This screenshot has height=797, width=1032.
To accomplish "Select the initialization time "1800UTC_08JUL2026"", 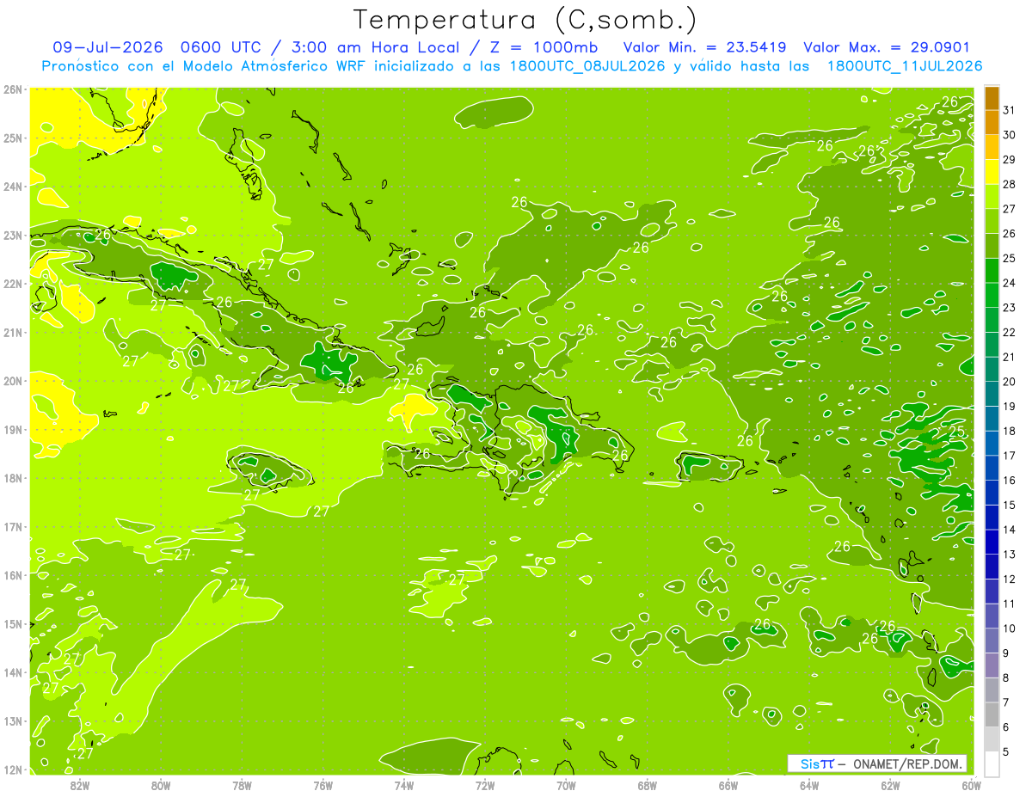I will tap(587, 65).
